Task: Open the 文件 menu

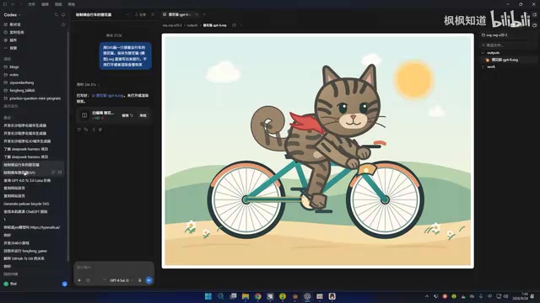Action: 32,4
